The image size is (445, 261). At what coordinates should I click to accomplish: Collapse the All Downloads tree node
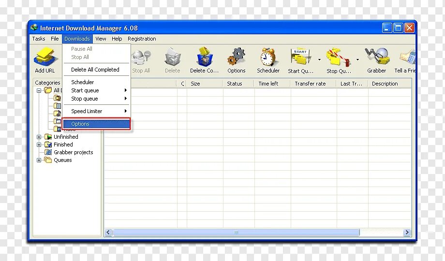point(39,90)
